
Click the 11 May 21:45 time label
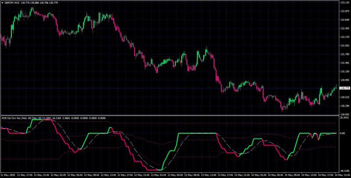tap(41, 175)
